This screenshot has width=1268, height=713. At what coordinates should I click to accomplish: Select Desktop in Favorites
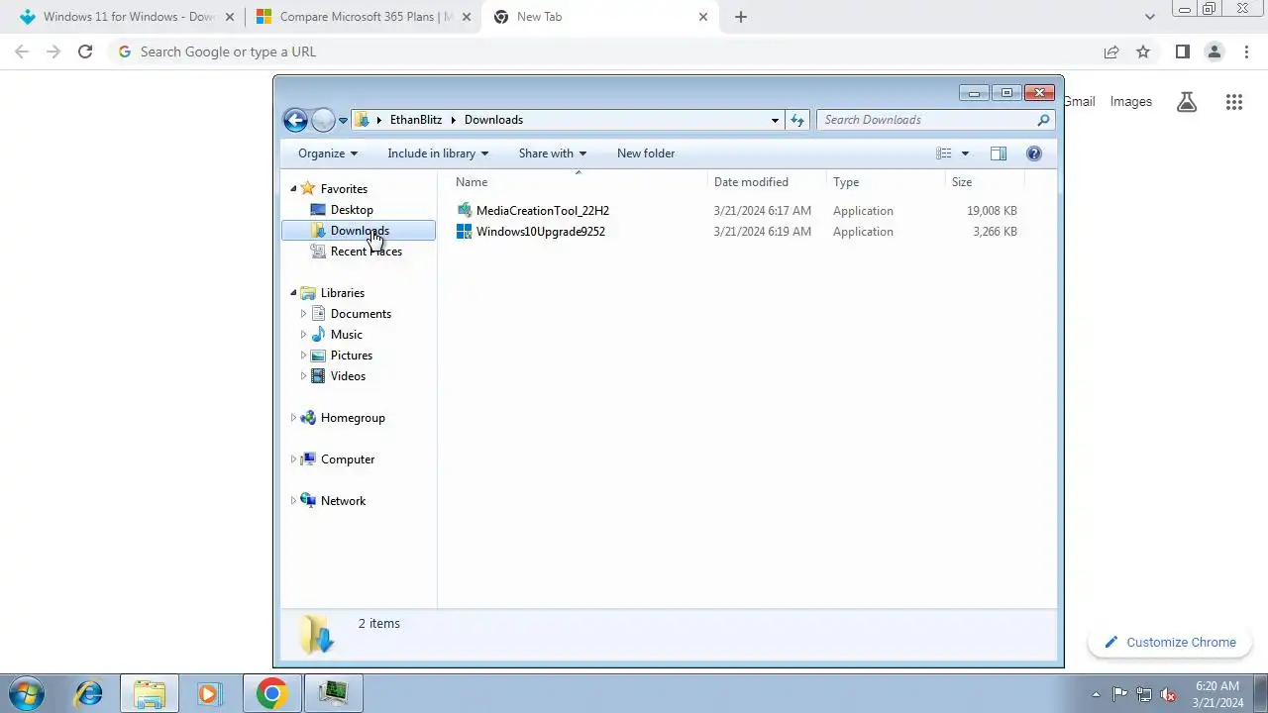pos(352,210)
